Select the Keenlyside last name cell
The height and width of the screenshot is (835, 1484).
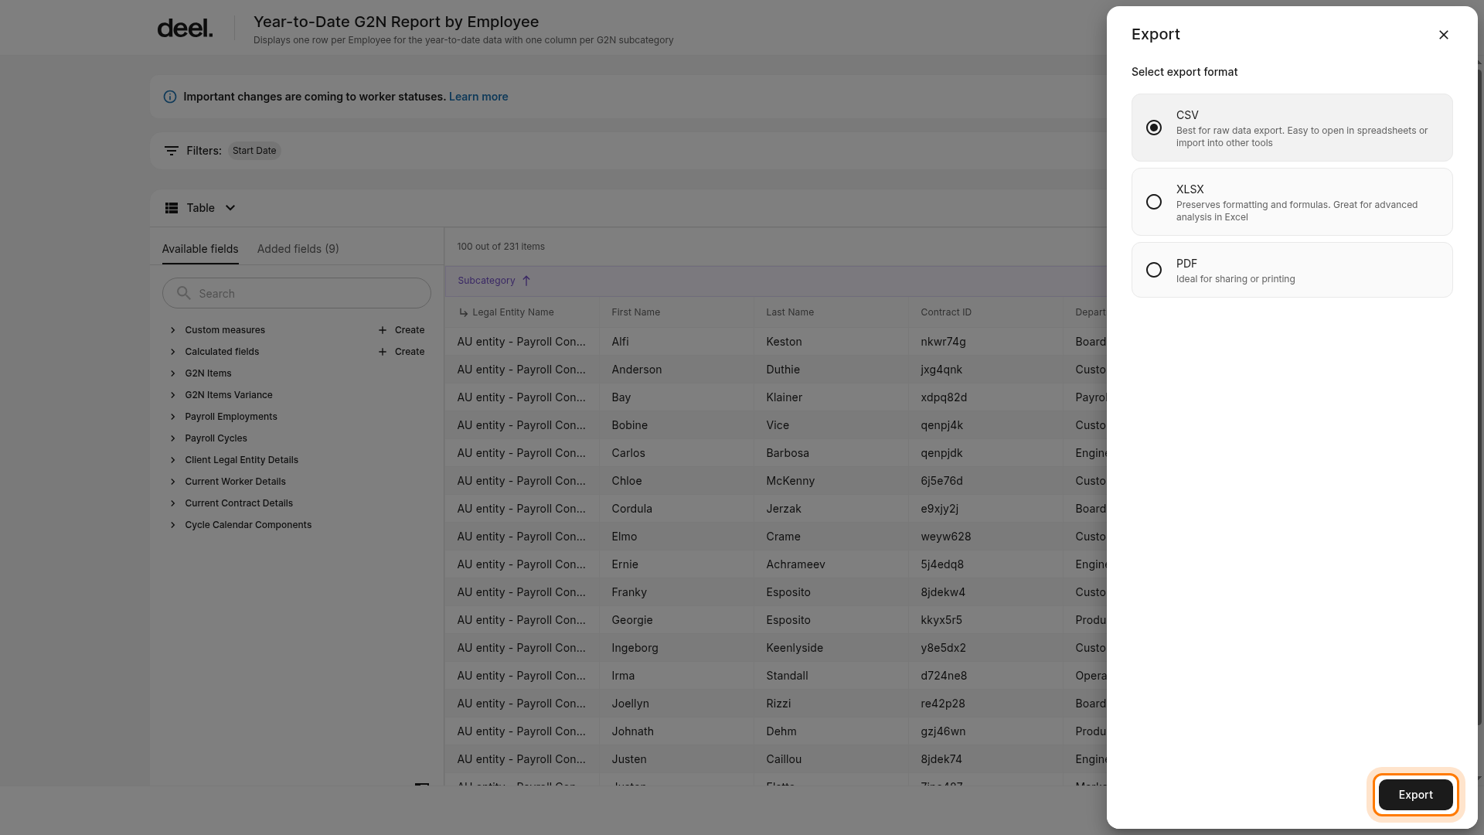tap(831, 648)
